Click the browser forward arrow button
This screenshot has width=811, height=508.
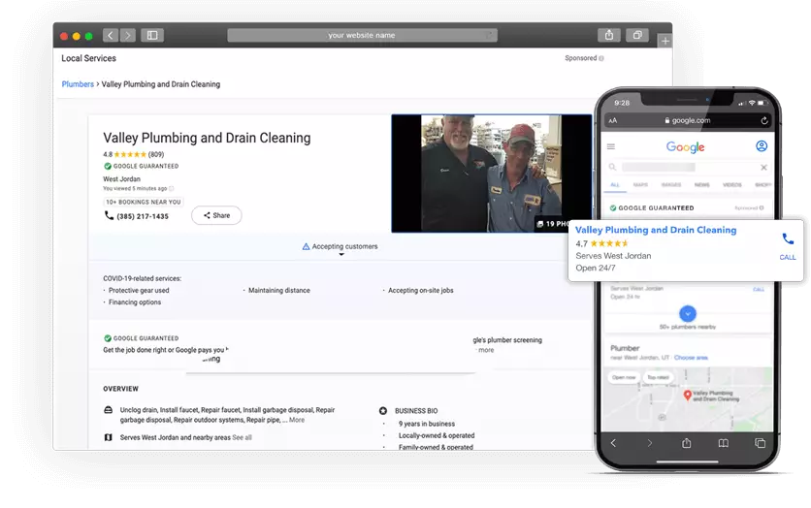(127, 35)
